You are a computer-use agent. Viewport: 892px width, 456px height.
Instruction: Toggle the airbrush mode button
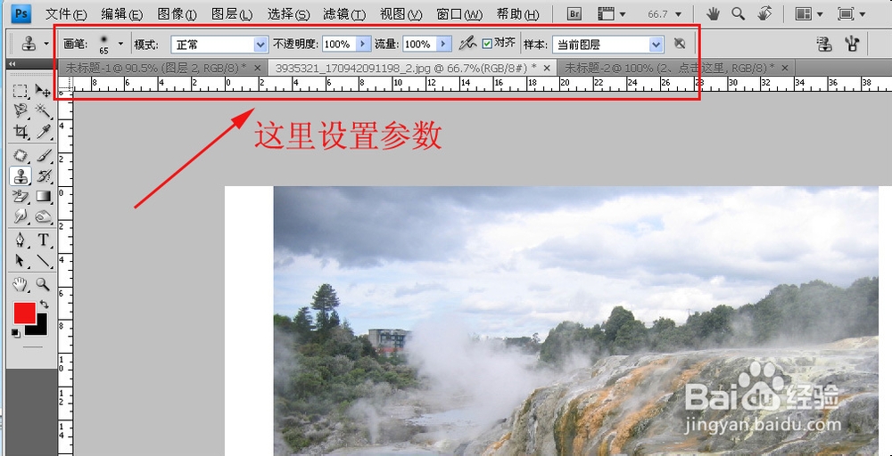(x=467, y=44)
